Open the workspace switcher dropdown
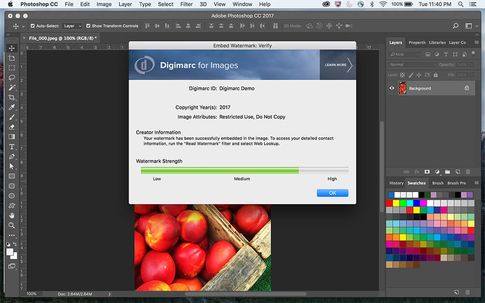The width and height of the screenshot is (485, 303). pyautogui.click(x=471, y=26)
